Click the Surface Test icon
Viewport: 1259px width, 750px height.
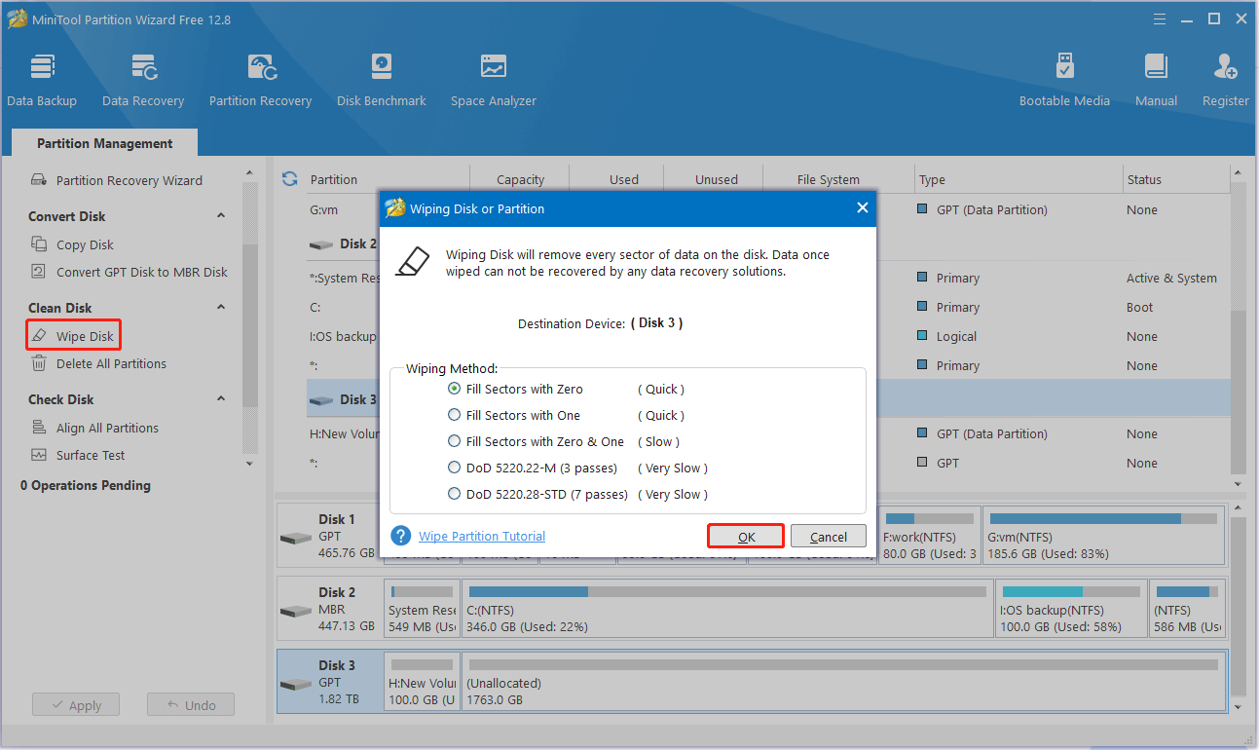[x=39, y=455]
